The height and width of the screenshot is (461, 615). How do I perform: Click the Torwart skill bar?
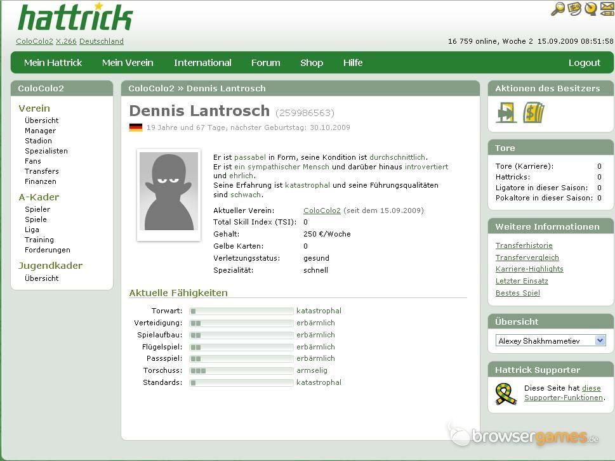(x=241, y=311)
